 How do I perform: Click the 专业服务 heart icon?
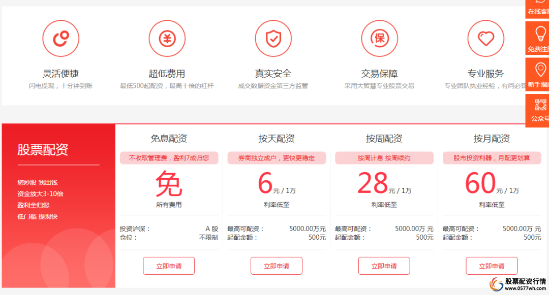coord(485,39)
